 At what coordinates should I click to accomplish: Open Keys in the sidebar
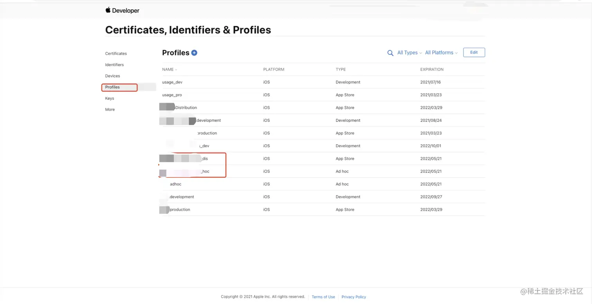(110, 98)
